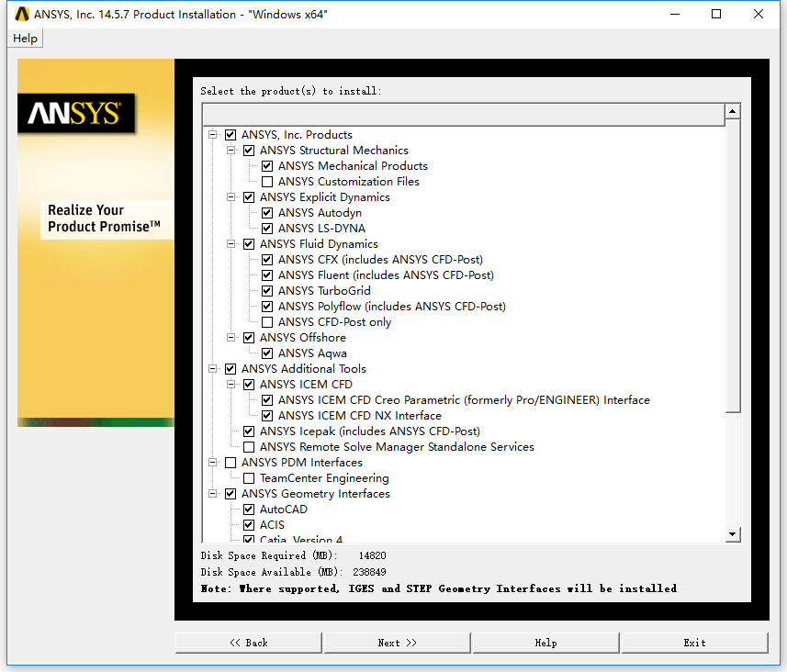Screen dimensions: 787x672
Task: Uncheck ANSYS Fluent option
Action: tap(267, 275)
